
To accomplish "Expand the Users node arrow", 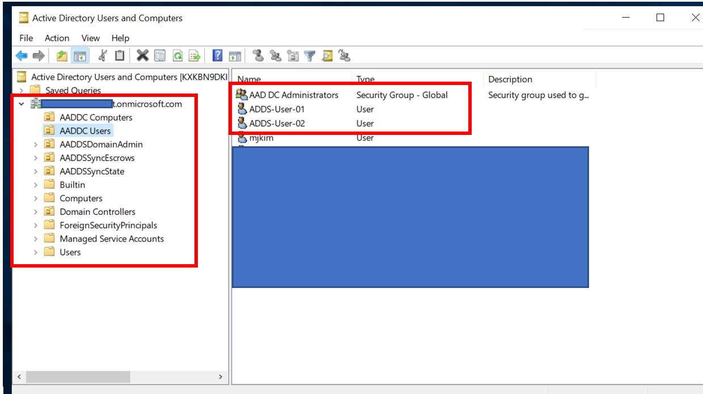I will (35, 252).
